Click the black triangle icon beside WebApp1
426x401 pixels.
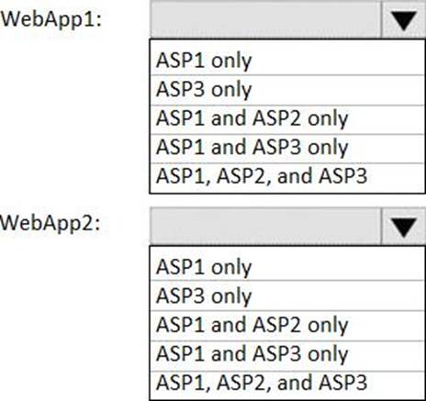404,21
